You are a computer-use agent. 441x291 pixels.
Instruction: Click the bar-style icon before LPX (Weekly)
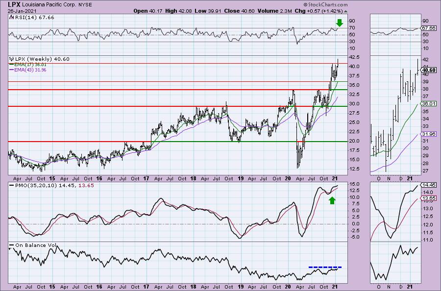pyautogui.click(x=12, y=59)
